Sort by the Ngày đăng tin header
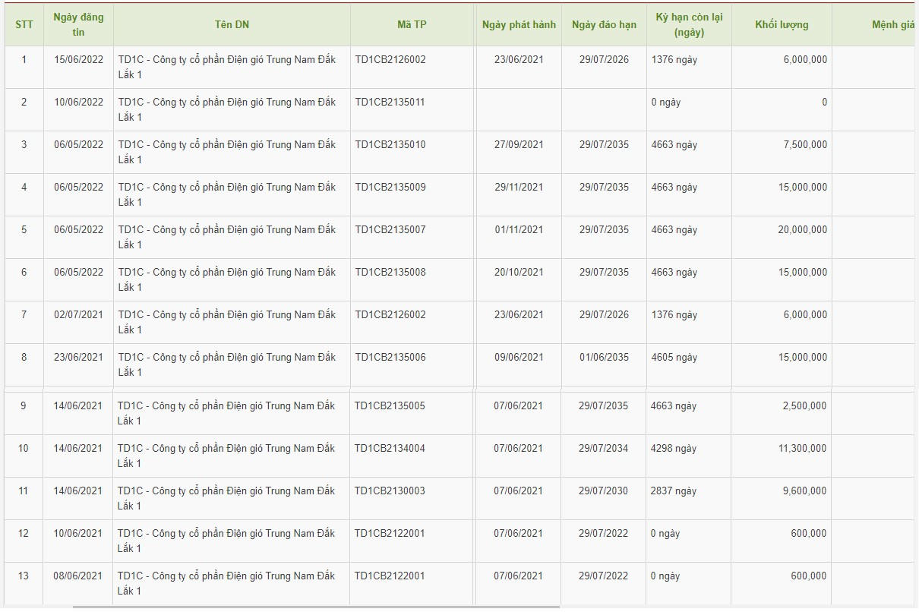This screenshot has width=919, height=612. (78, 25)
